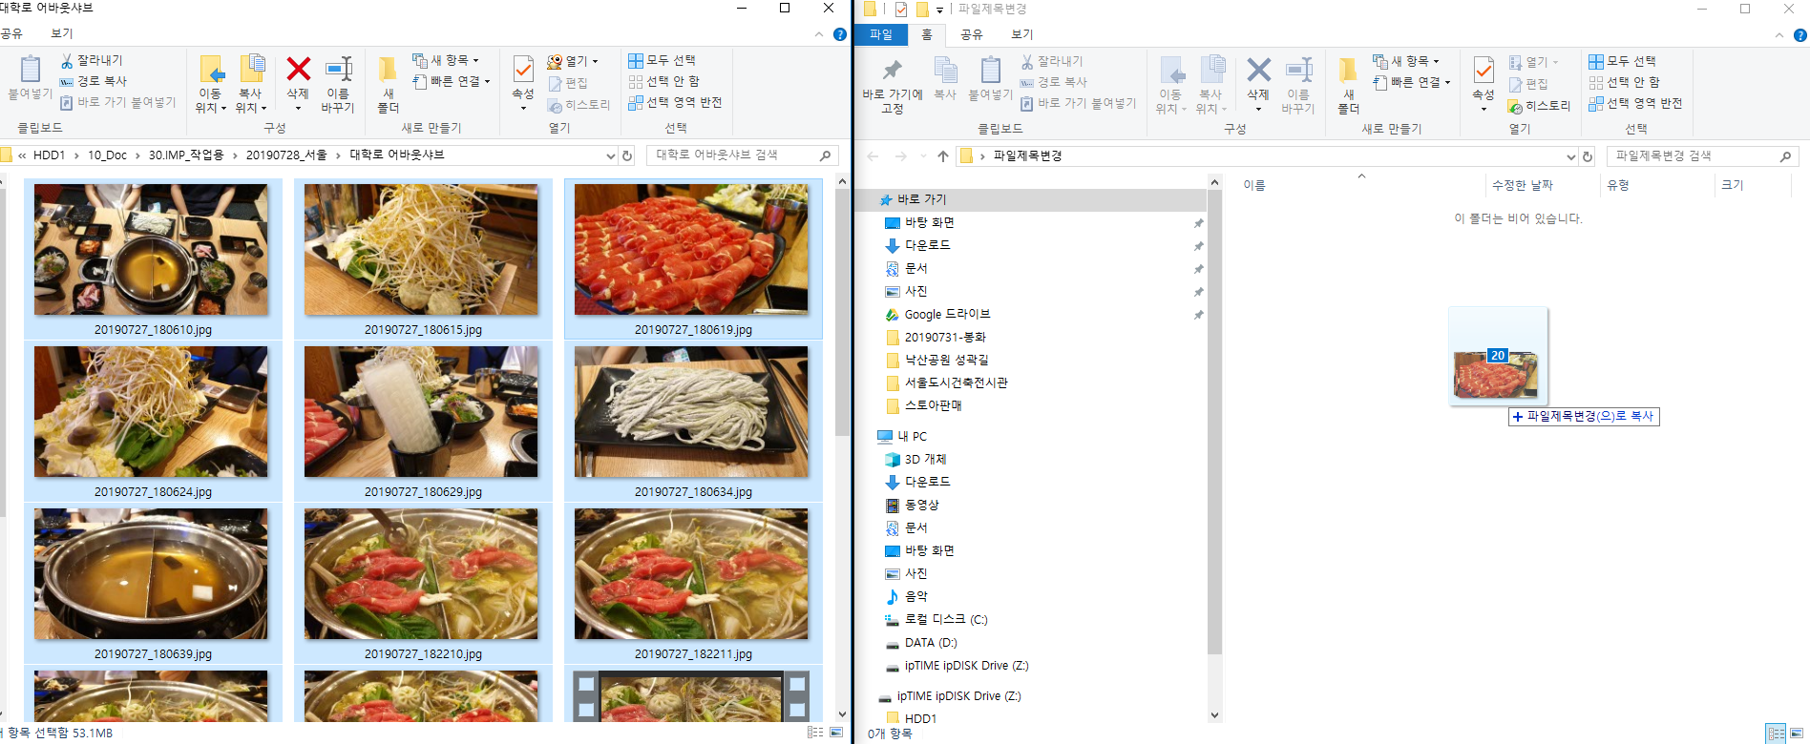Open the quick access toolbar customize dropdown
Screen dimensions: 1810x744
point(940,10)
